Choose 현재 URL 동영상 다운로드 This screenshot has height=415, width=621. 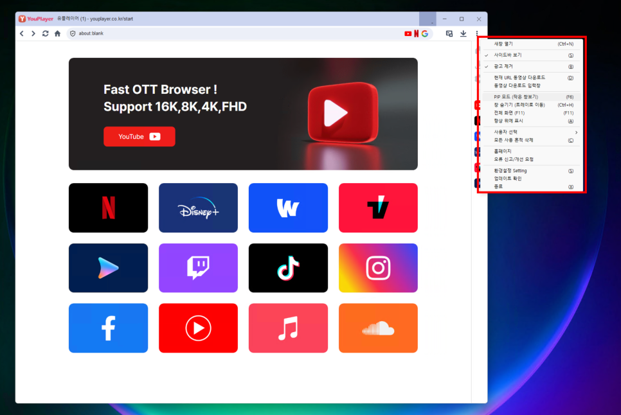[532, 78]
